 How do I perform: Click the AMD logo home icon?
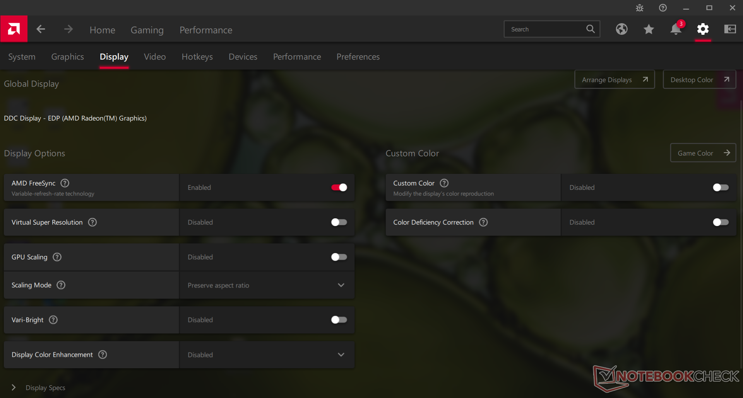click(x=14, y=29)
